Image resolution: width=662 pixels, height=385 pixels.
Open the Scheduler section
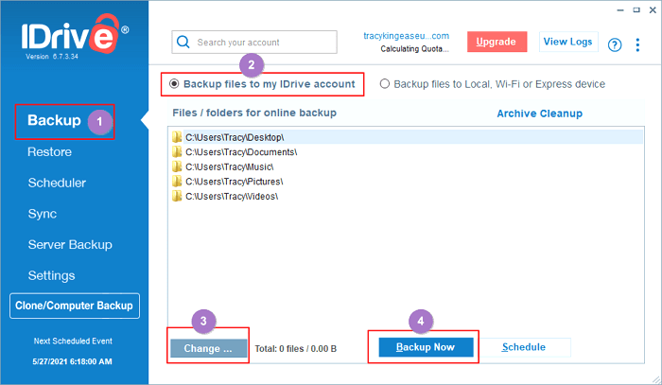point(57,183)
